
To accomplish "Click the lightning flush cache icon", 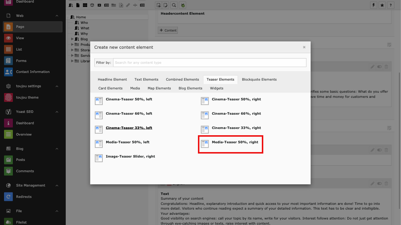I will coord(374,5).
